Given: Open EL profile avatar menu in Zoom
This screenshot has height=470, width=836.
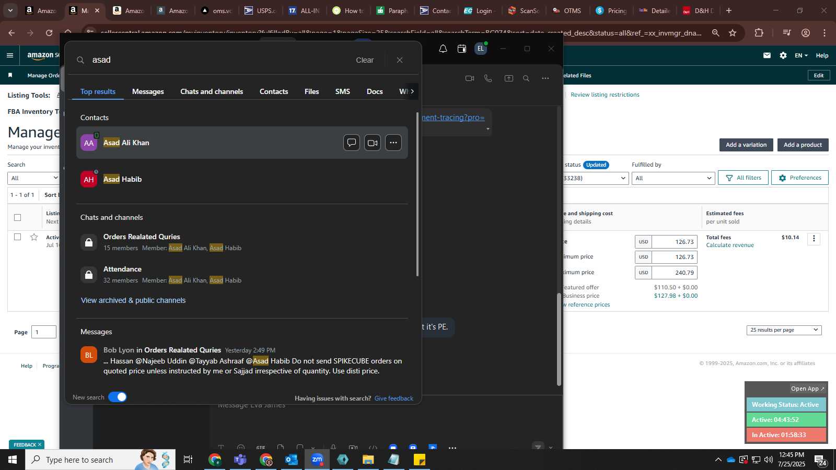Looking at the screenshot, I should point(481,49).
